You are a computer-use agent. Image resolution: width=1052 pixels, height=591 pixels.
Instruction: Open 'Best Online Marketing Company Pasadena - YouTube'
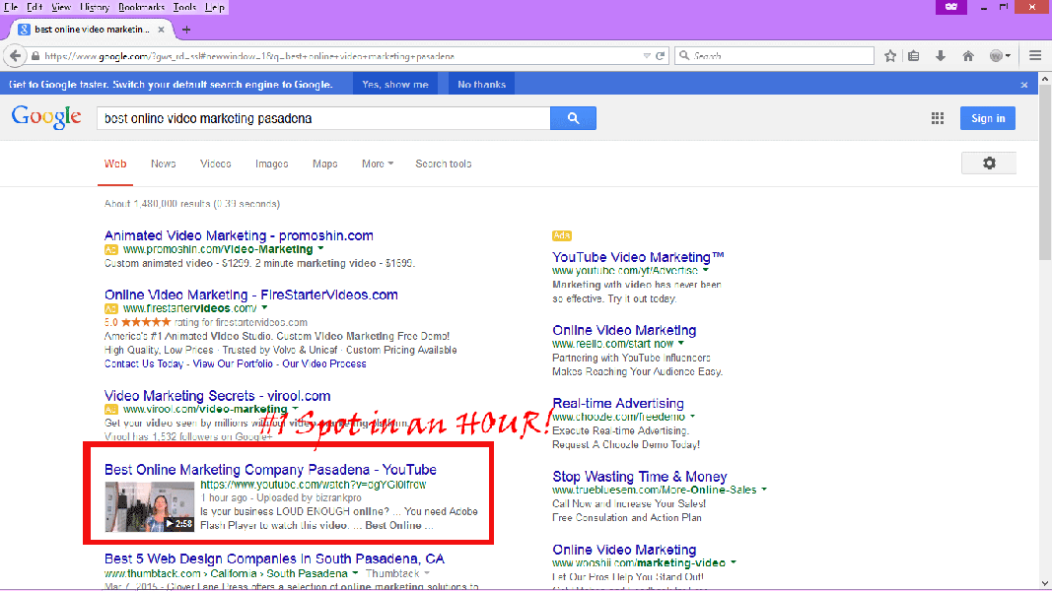[x=270, y=470]
